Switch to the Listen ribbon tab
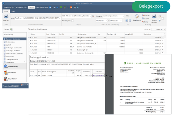Screen dimensions: 173x117 click(x=6, y=12)
